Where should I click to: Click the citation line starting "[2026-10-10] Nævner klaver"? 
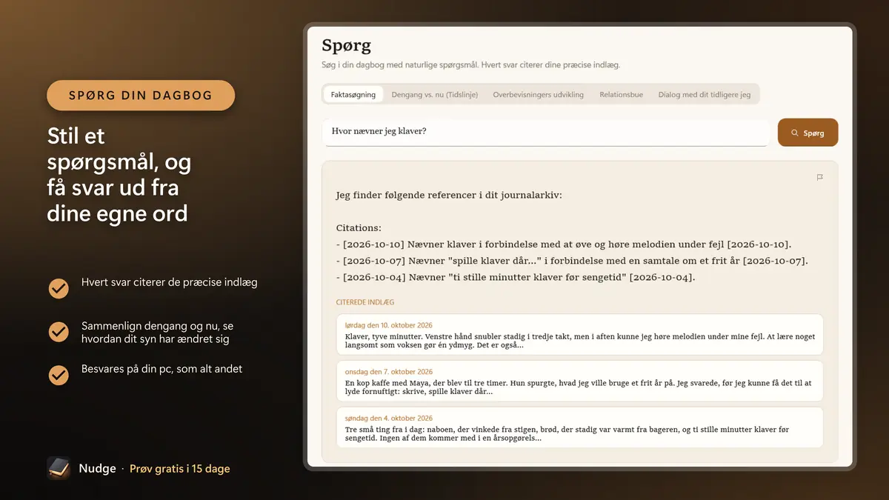[564, 244]
